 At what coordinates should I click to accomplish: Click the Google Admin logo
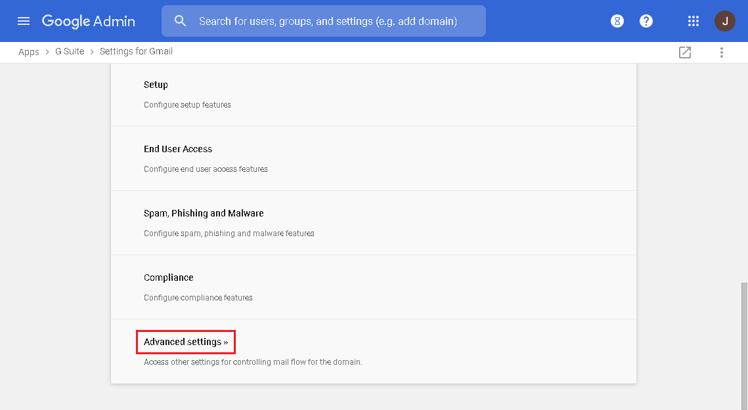[89, 21]
